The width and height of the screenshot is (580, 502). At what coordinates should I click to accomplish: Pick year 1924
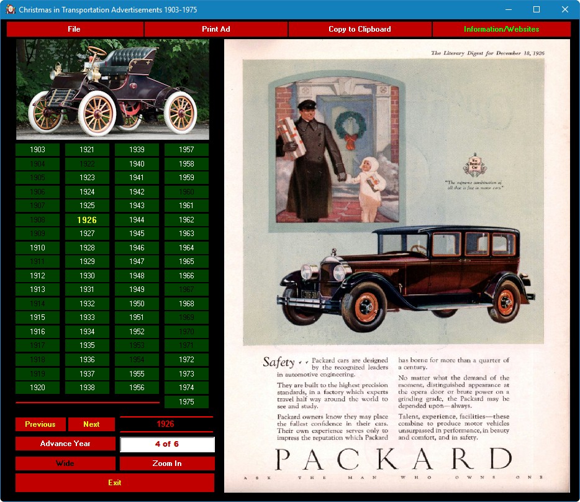click(x=87, y=192)
